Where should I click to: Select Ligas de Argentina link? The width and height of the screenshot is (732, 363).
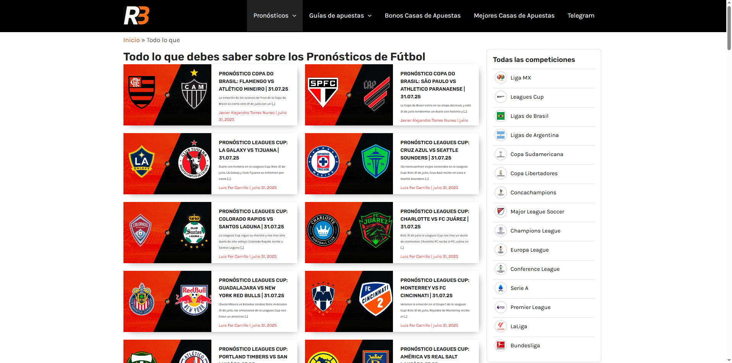coord(534,135)
